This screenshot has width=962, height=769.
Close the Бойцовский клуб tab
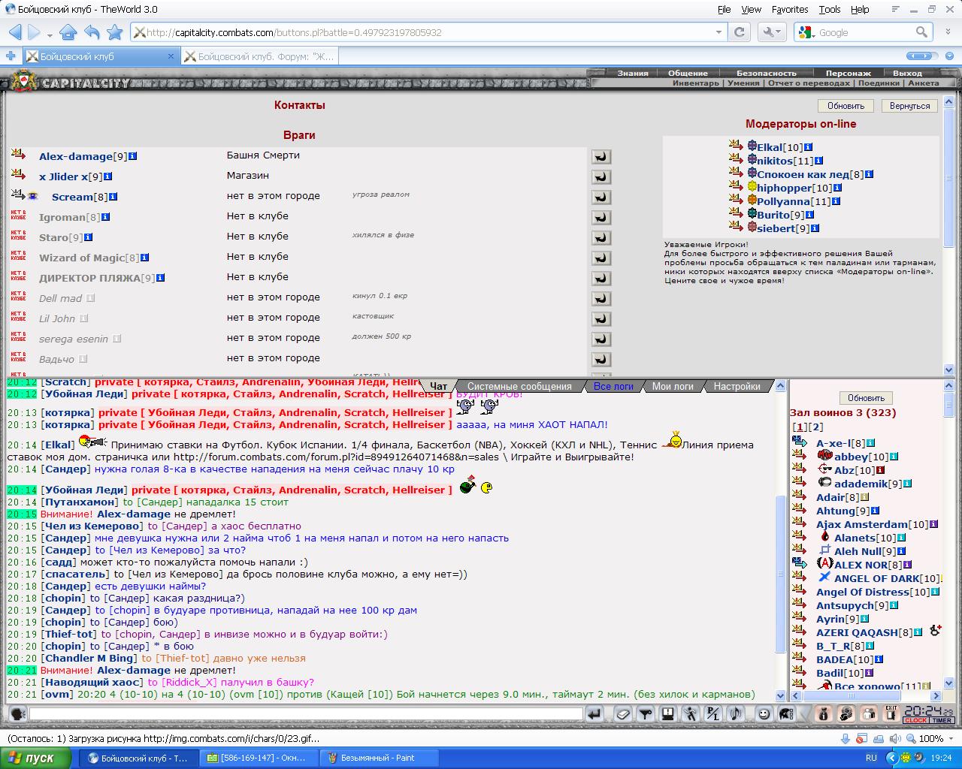click(171, 56)
